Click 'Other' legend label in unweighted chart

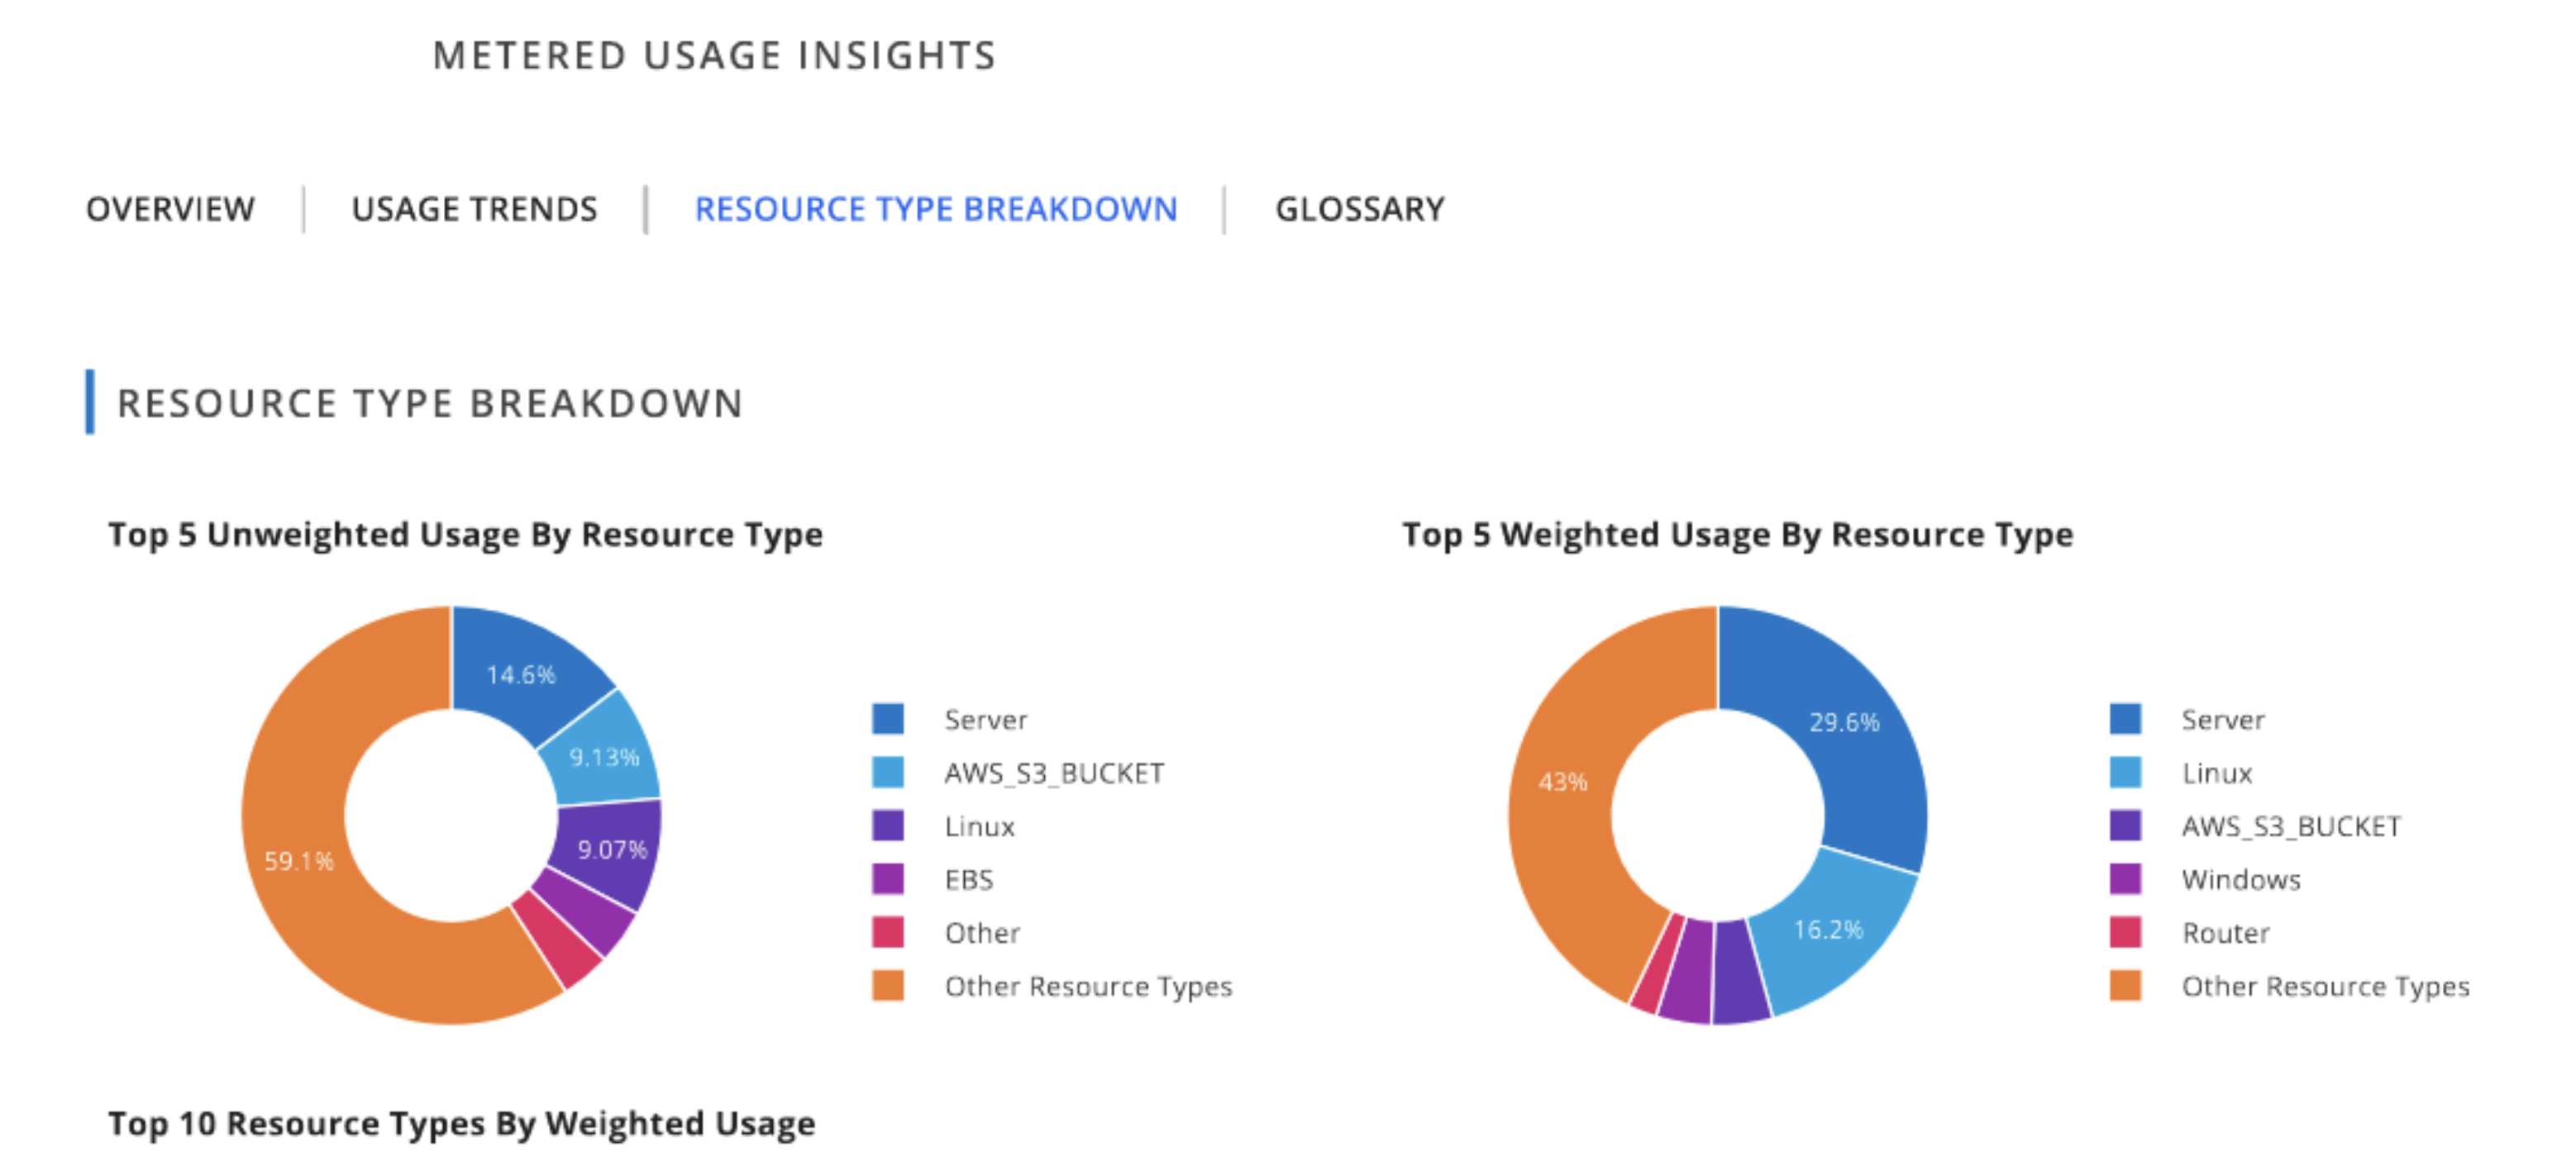point(982,932)
